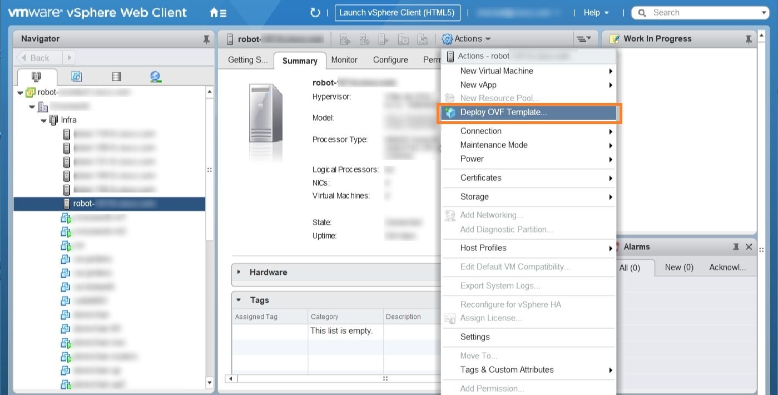Select the highlighted robot- host tree row
The image size is (778, 395).
pyautogui.click(x=110, y=204)
